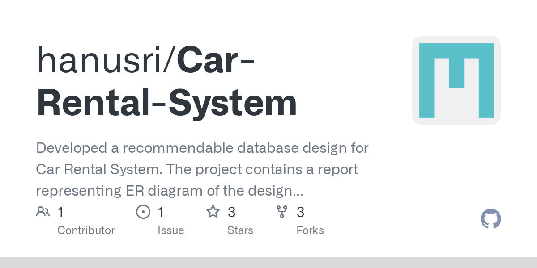Click the contributors people icon
The image size is (537, 268).
(x=43, y=212)
